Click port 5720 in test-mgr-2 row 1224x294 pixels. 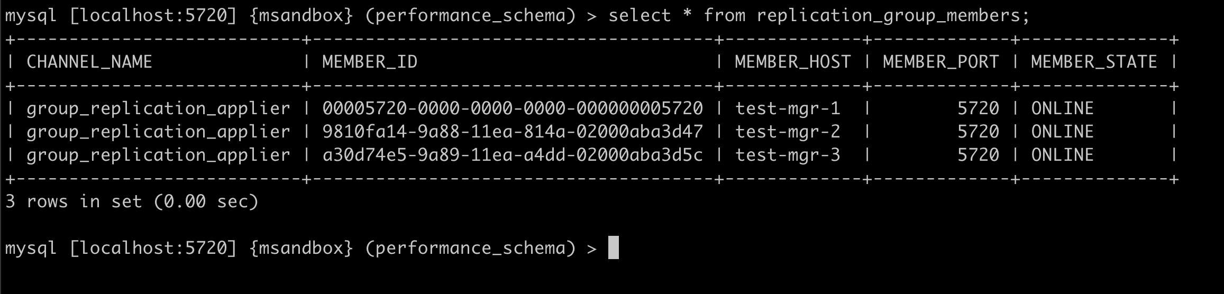[x=978, y=132]
